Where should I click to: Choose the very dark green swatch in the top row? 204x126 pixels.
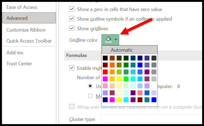pos(126,58)
